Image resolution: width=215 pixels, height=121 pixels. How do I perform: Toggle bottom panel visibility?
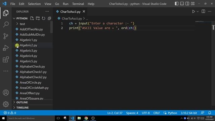(x=182, y=4)
